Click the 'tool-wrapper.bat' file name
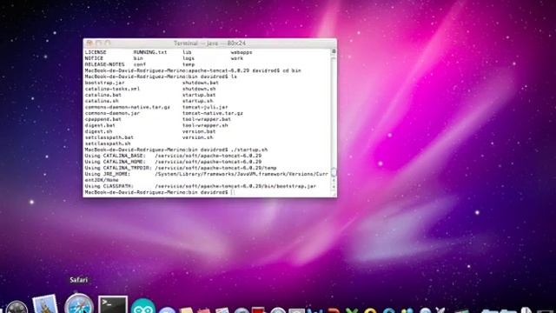 coord(207,119)
